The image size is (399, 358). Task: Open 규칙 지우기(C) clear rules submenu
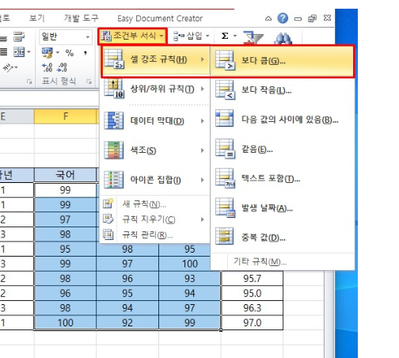pos(155,219)
